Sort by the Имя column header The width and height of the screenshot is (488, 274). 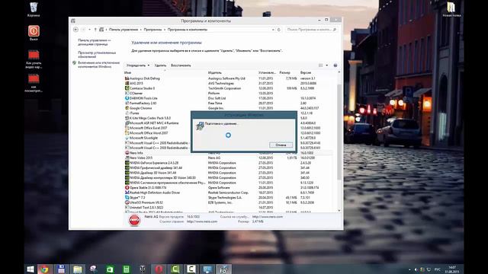point(127,73)
